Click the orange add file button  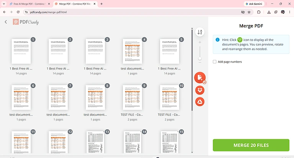click(x=200, y=77)
